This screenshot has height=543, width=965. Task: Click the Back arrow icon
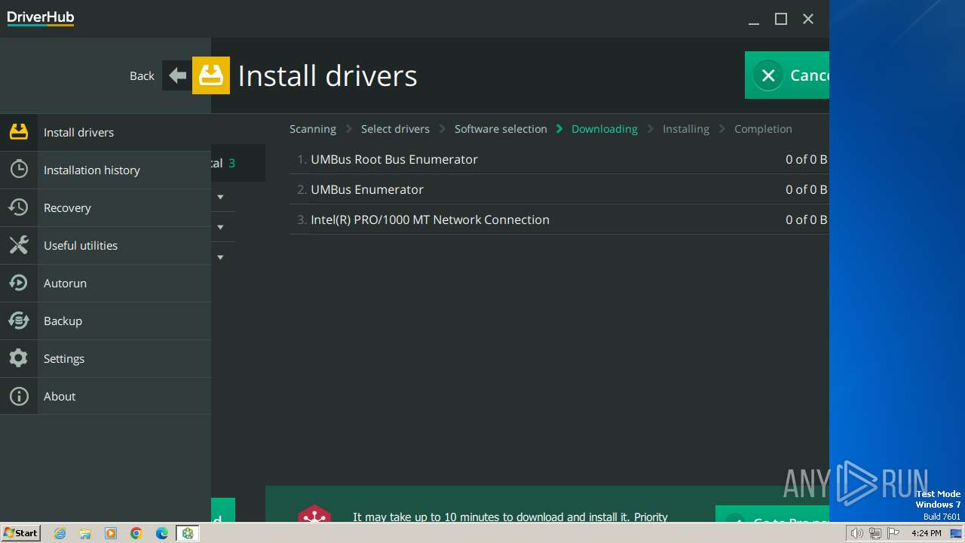177,75
